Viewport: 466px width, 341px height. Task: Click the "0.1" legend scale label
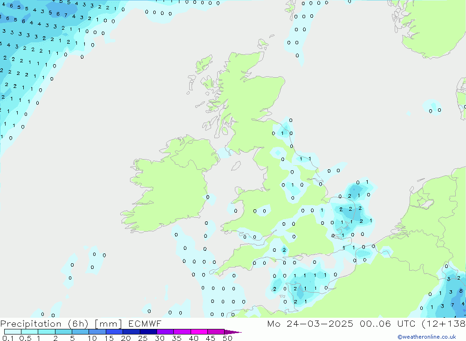8,338
